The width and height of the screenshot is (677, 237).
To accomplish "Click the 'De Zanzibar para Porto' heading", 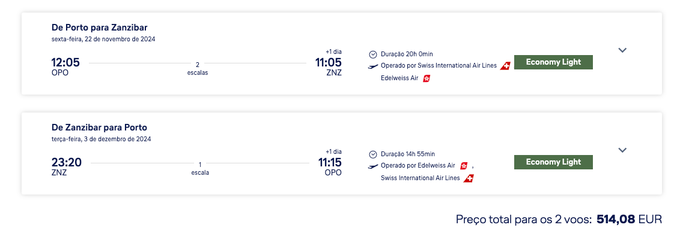I will (99, 127).
